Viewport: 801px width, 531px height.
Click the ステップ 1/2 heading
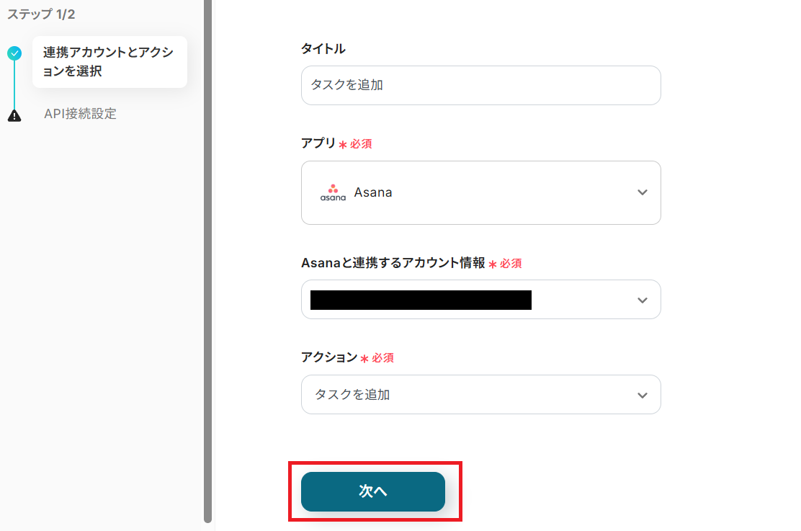pos(41,14)
